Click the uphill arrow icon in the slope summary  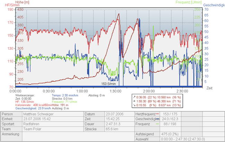135,98
